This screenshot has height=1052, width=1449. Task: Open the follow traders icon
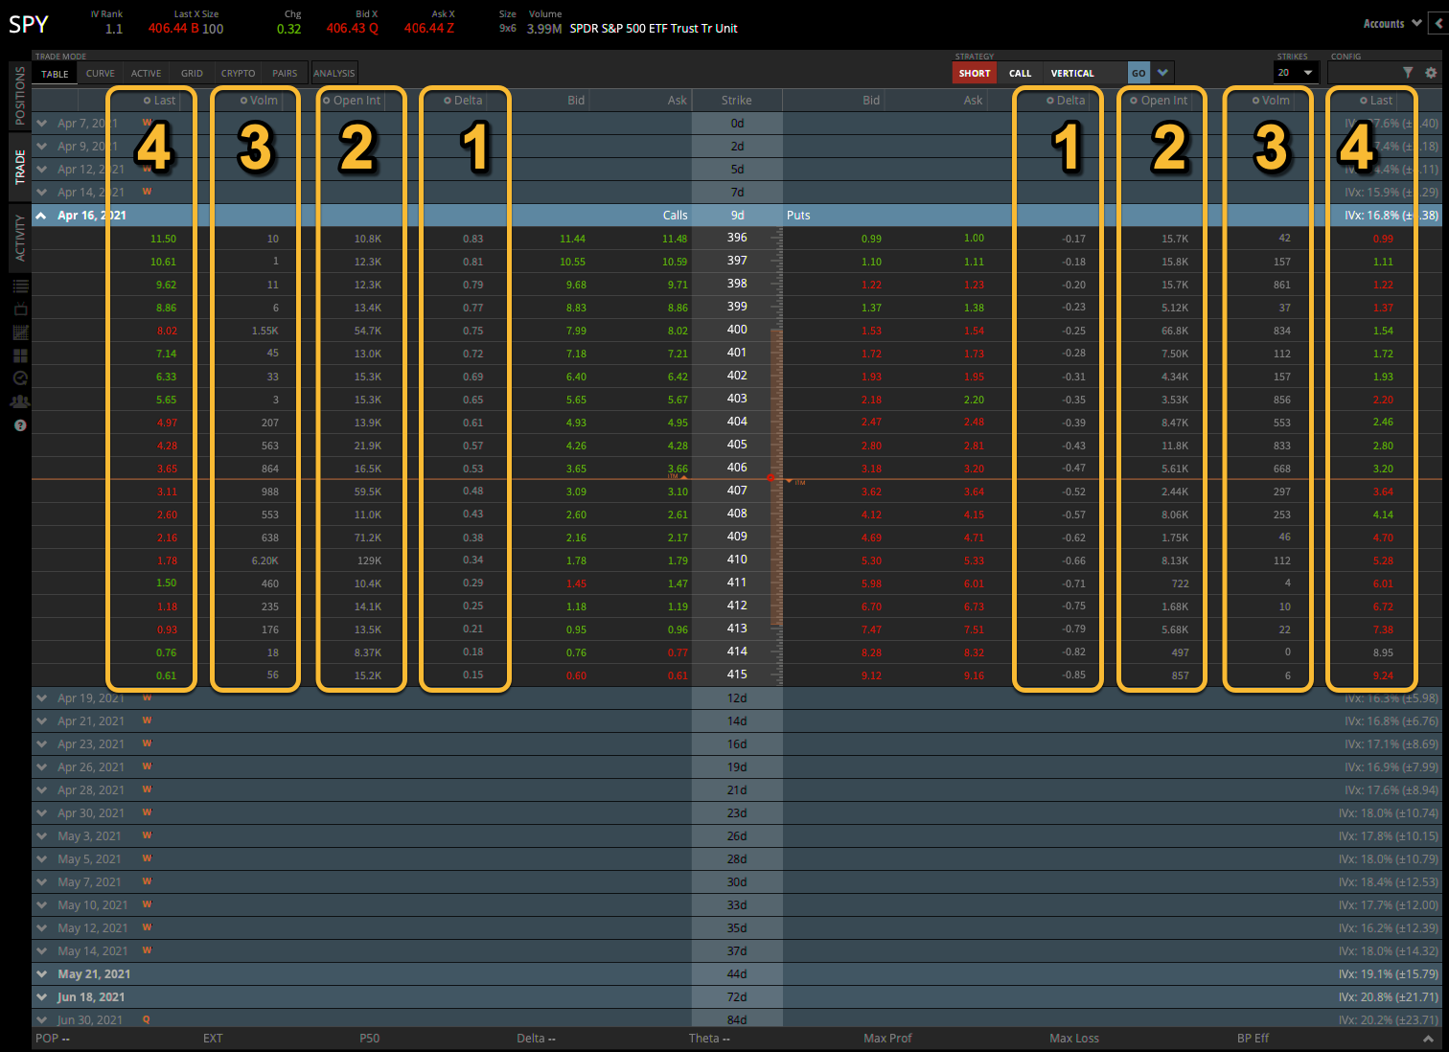pos(20,400)
